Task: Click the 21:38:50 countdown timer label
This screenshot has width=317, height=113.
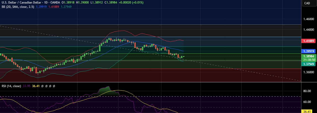Action: click(x=309, y=60)
